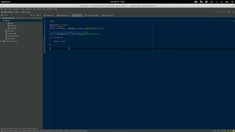Click UTF-8 encoding in status bar
This screenshot has width=235, height=132.
pyautogui.click(x=223, y=131)
